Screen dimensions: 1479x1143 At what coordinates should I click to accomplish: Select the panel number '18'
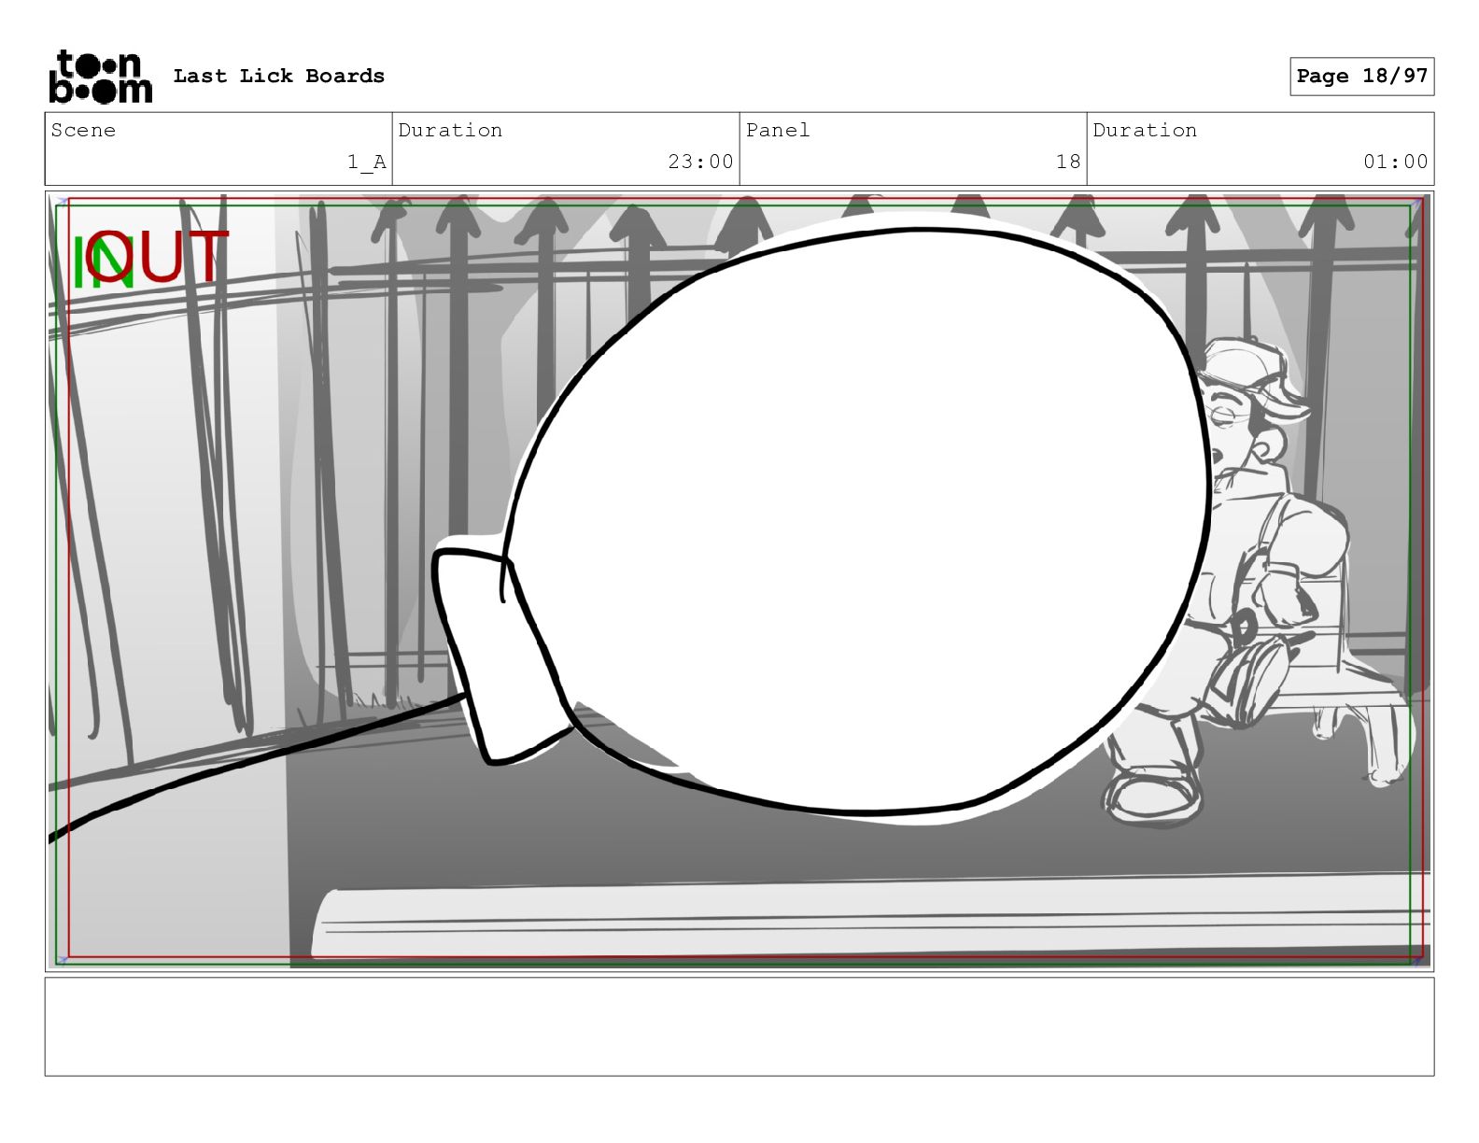coord(1068,162)
